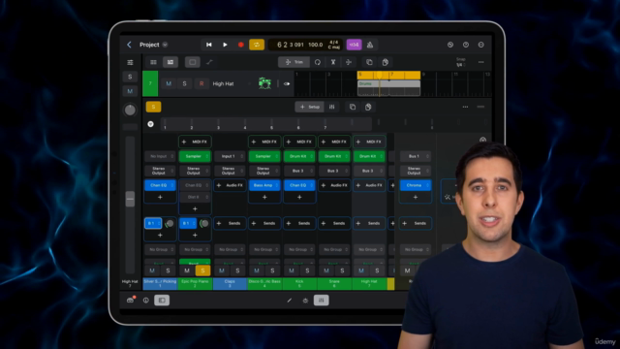620x349 pixels.
Task: Open Sampler instrument on Epic Pop Piano strip
Action: 195,156
